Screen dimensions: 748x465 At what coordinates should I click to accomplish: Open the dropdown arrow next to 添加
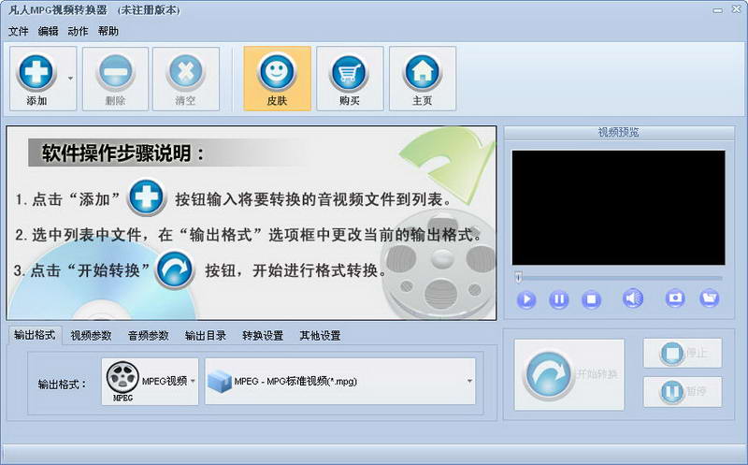tap(71, 79)
